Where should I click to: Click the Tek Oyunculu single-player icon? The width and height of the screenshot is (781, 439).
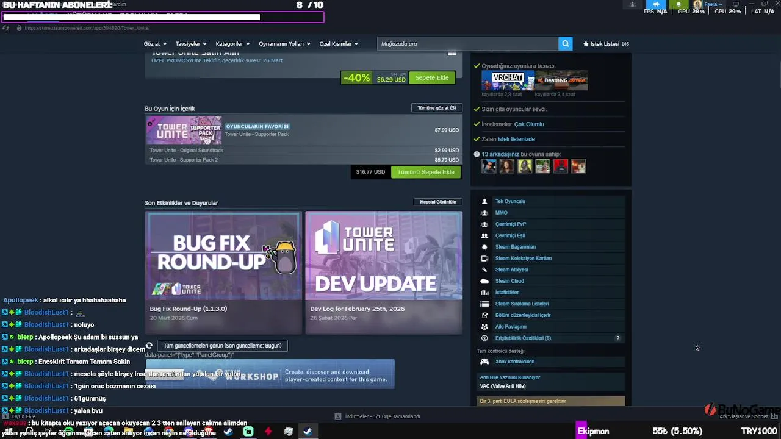pos(484,201)
